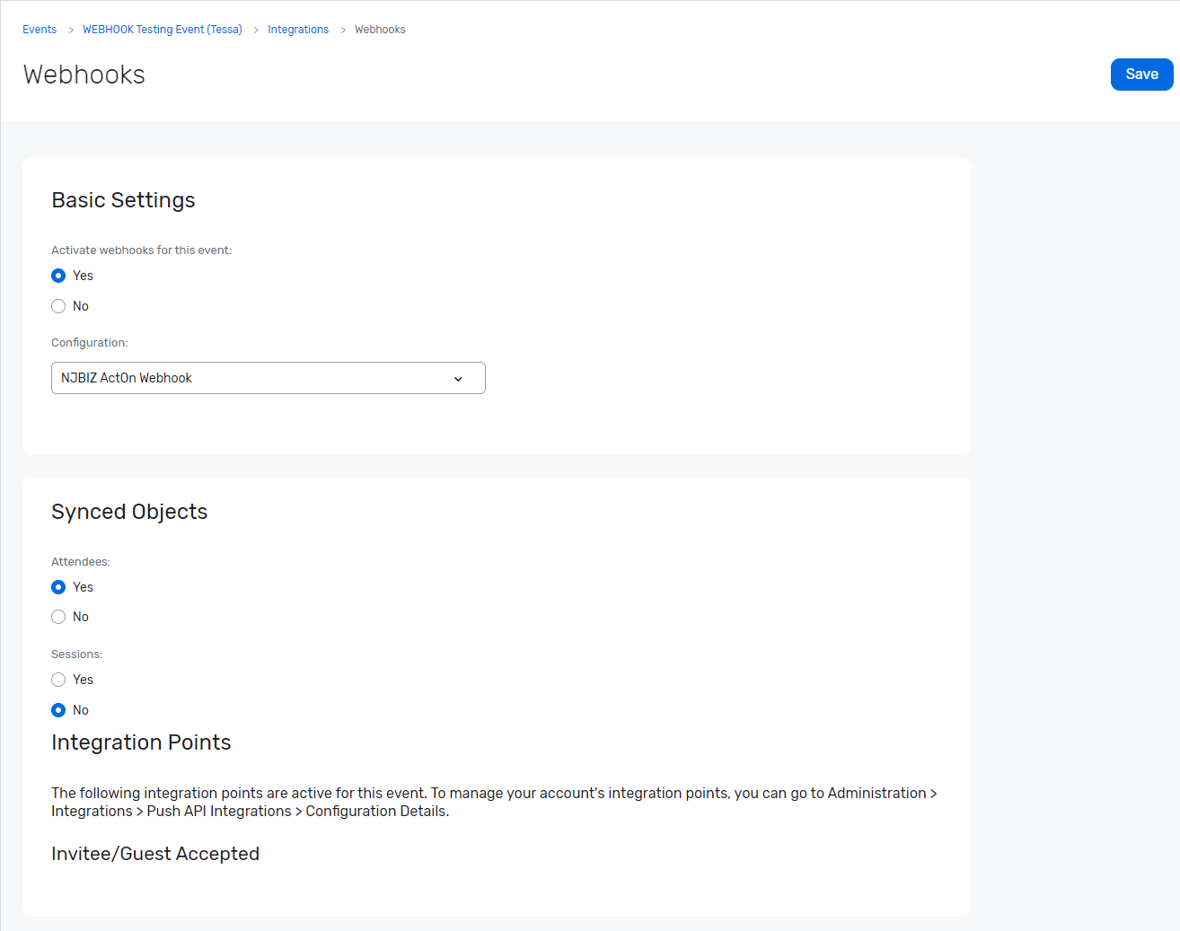This screenshot has height=931, width=1180.
Task: Click the integration points description paragraph
Action: pyautogui.click(x=494, y=802)
